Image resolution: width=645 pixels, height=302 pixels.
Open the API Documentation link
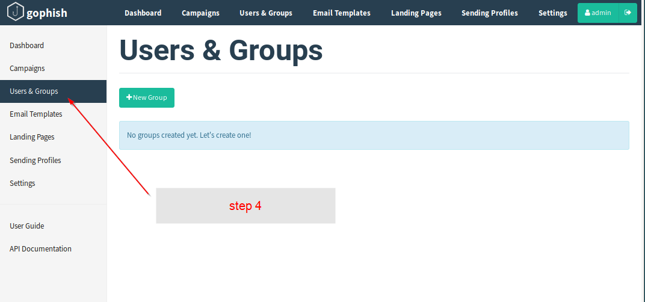(41, 249)
